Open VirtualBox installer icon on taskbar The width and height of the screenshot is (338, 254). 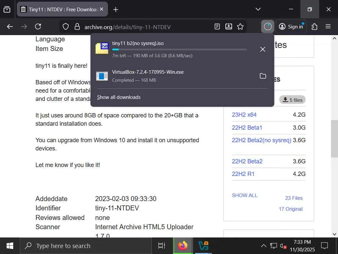coord(203,246)
